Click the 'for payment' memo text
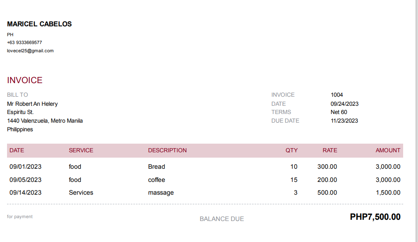This screenshot has width=418, height=242. [x=20, y=216]
